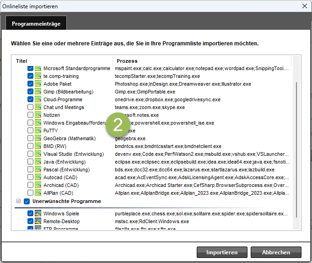The image size is (312, 263).
Task: Tick the Visual Studio (Entwicklung) checkbox
Action: tap(30, 154)
